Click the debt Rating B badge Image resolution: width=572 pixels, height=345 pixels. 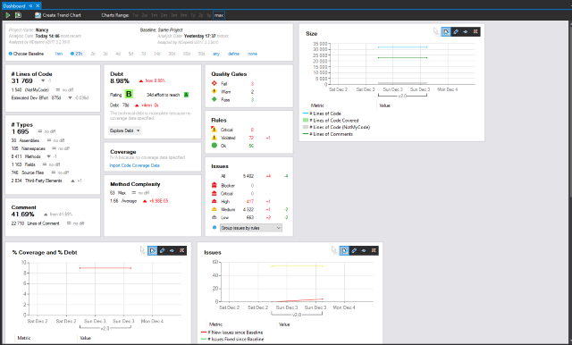pos(129,94)
